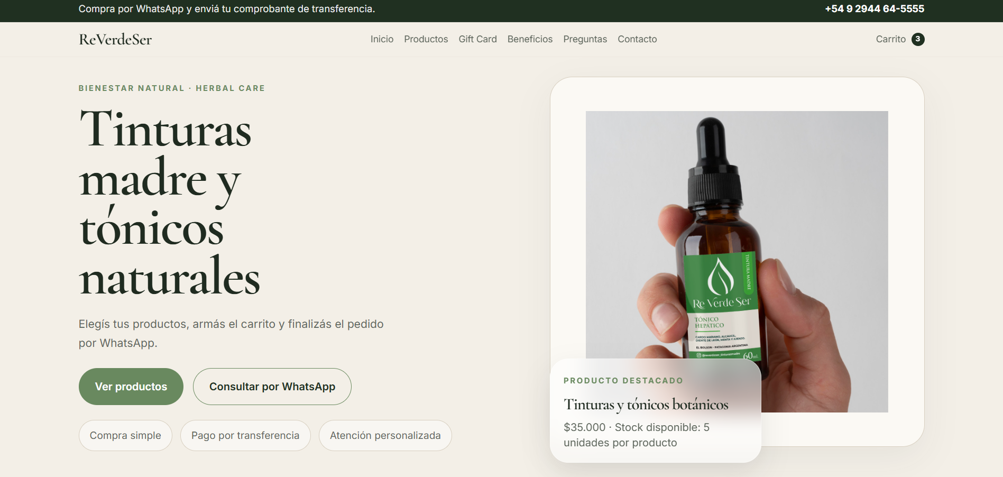Select the Atención personalizada pill

point(385,435)
